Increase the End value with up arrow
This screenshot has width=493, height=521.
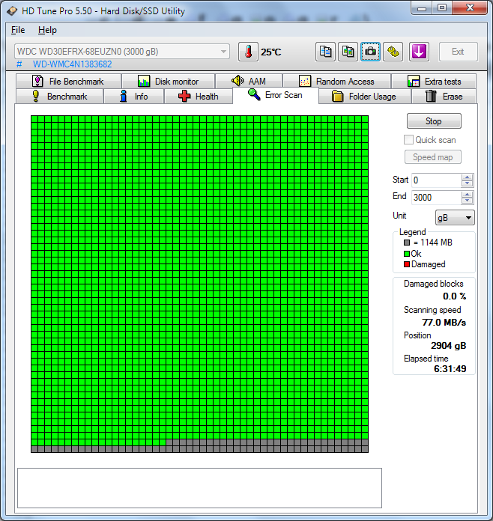tap(467, 195)
